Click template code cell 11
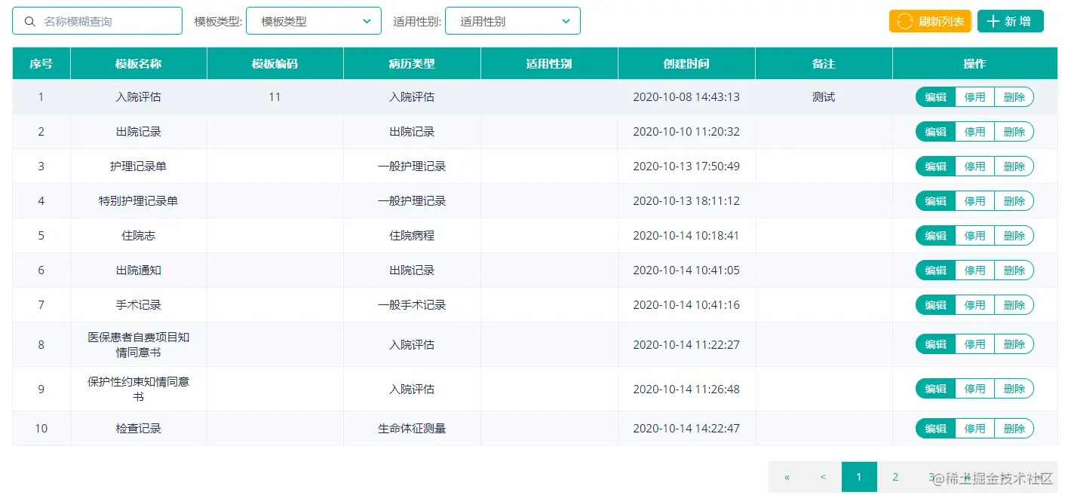This screenshot has width=1068, height=501. 275,97
